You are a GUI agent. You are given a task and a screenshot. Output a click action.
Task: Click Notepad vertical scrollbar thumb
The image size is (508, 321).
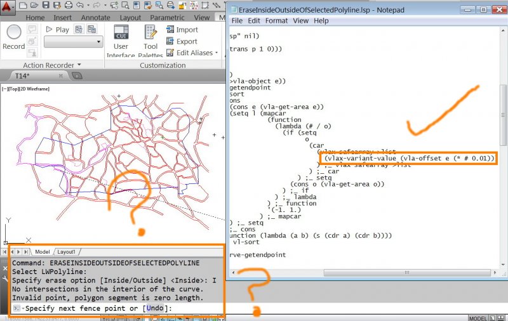503,115
